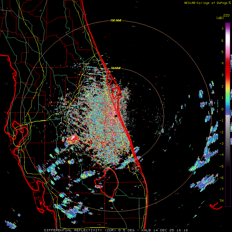Click the Lake Okeechobee outline on the map
232x232 pixels.
point(106,183)
